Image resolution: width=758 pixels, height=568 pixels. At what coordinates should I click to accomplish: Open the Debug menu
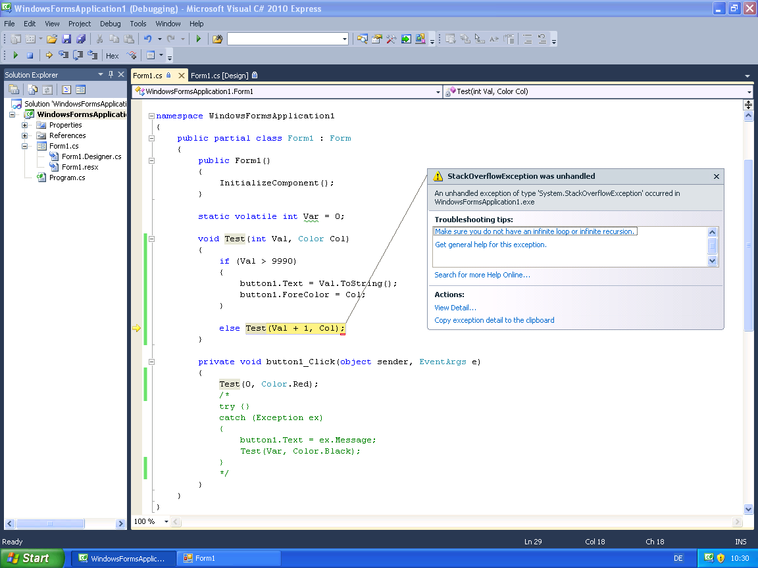pos(111,24)
